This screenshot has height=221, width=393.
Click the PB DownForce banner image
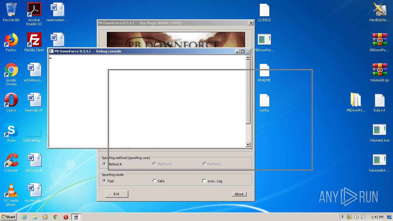click(176, 40)
